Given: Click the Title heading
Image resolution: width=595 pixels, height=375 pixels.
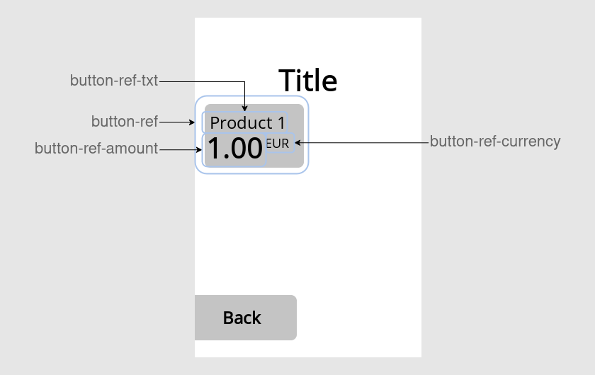Looking at the screenshot, I should pos(307,81).
